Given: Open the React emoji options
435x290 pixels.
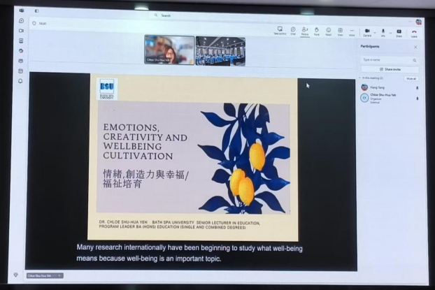Looking at the screenshot, I should (x=329, y=31).
